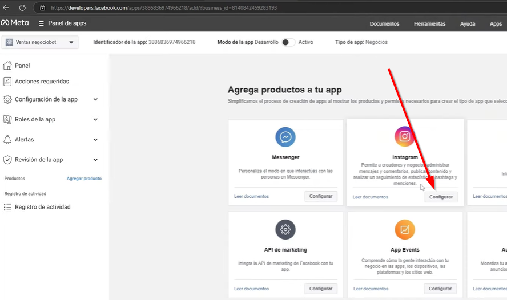Click the Panel home icon
The height and width of the screenshot is (300, 507).
click(7, 66)
